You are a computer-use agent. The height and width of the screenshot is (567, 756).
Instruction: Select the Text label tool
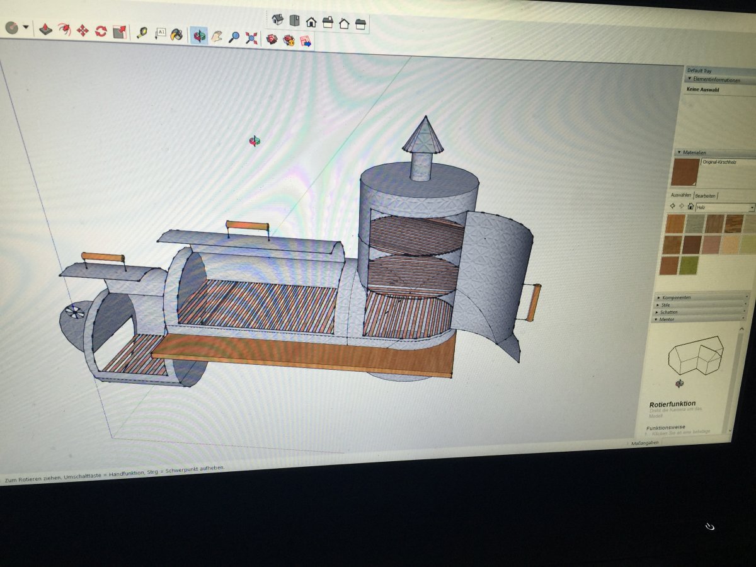[x=160, y=33]
